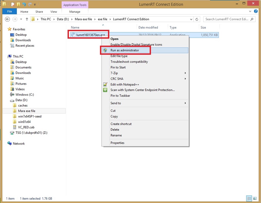Click the Up arrow to go to exe file
This screenshot has width=261, height=203.
[x=26, y=20]
